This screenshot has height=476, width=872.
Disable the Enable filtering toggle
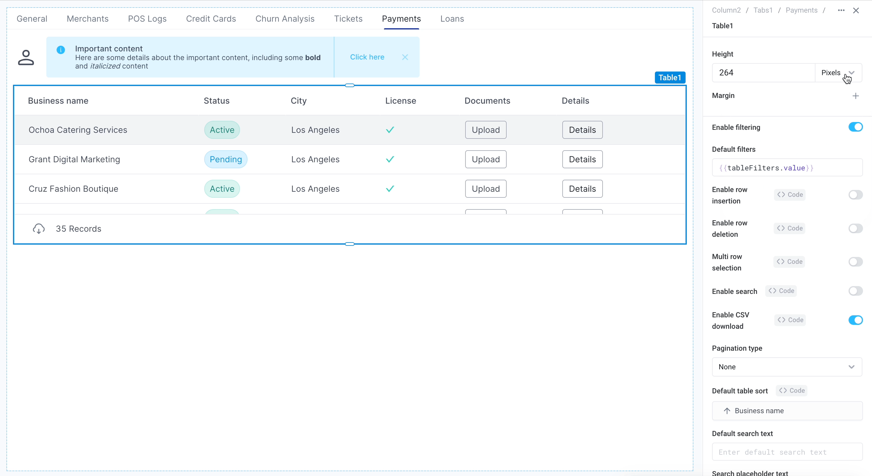(855, 127)
